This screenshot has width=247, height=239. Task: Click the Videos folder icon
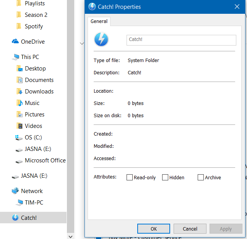pyautogui.click(x=19, y=126)
